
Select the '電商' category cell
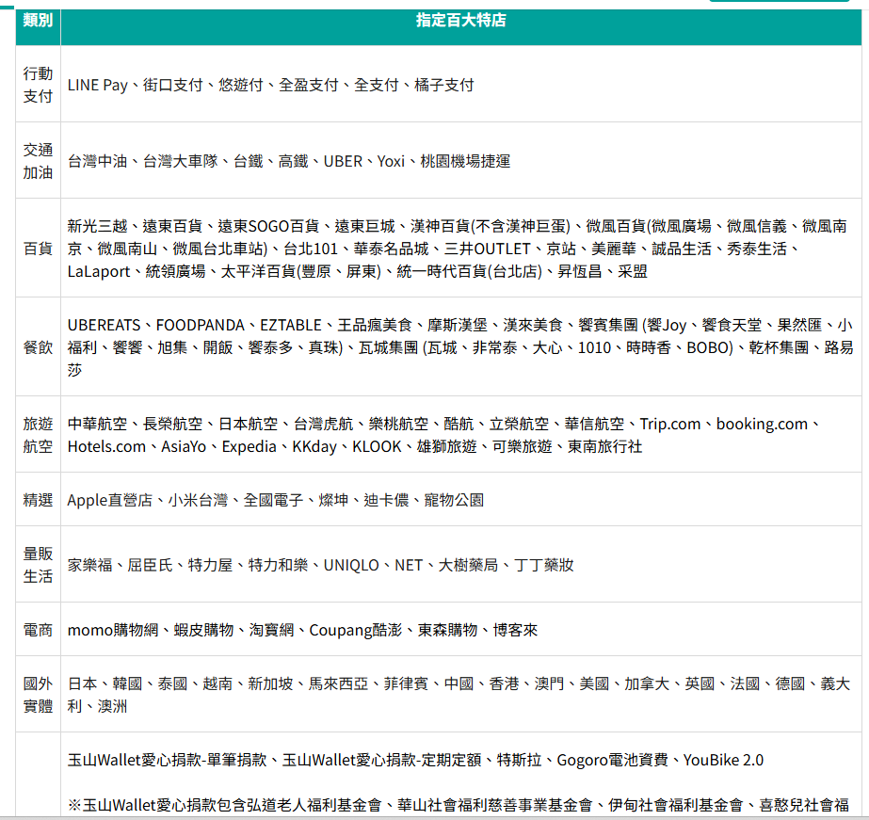38,630
